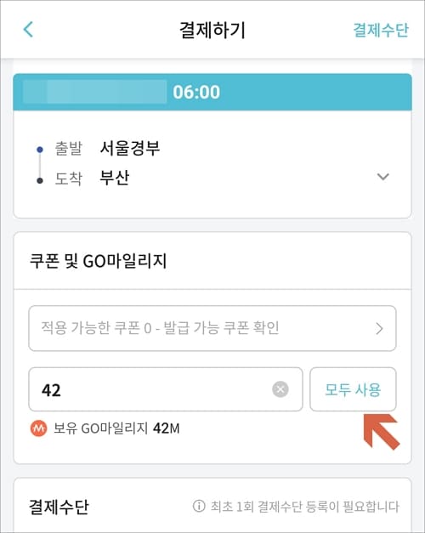
Task: Click the payment method registration required notice text
Action: click(x=304, y=507)
